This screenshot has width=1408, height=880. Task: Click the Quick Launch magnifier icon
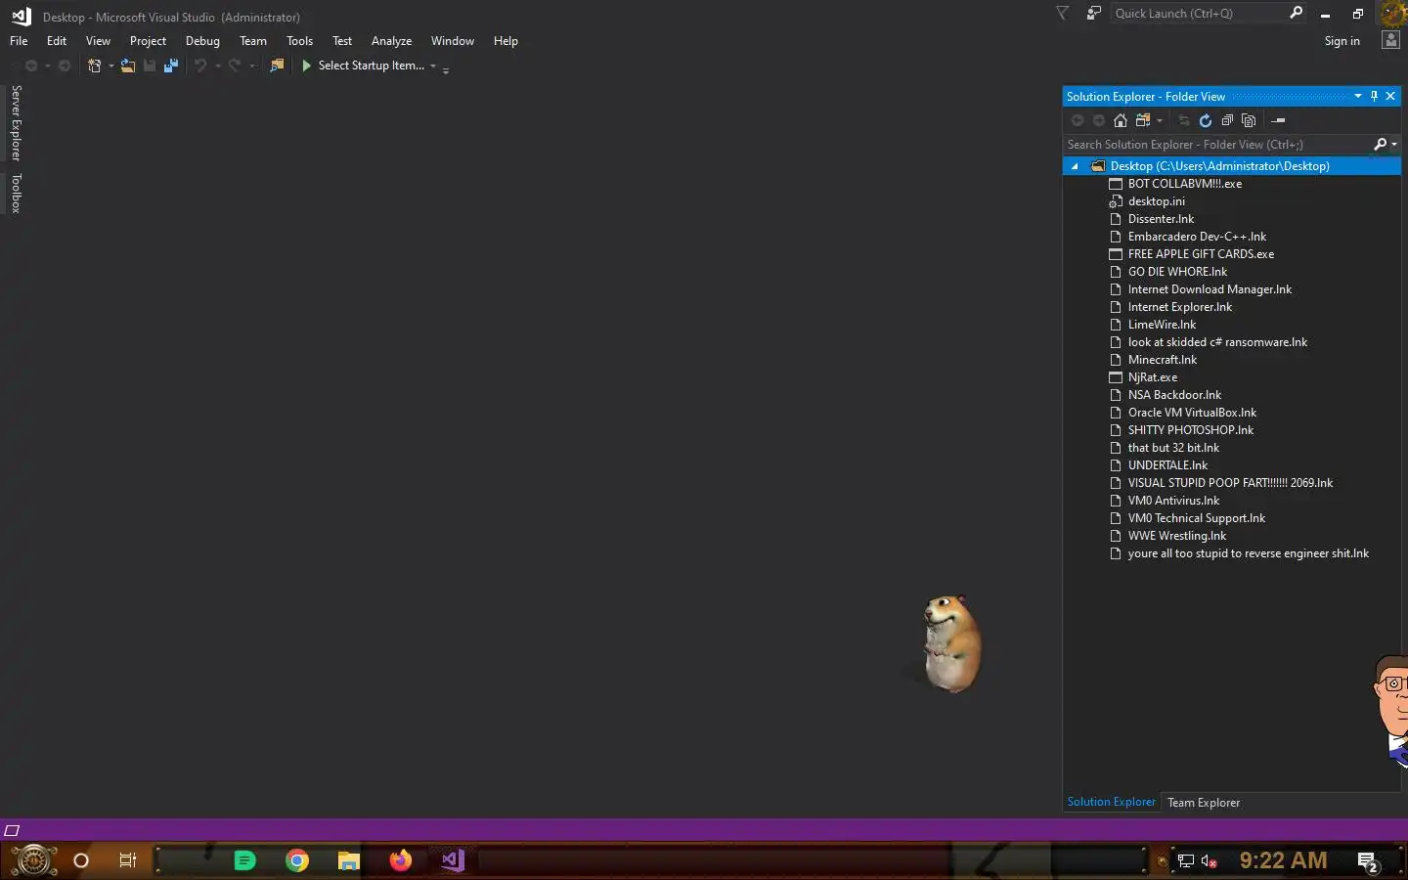[1296, 13]
